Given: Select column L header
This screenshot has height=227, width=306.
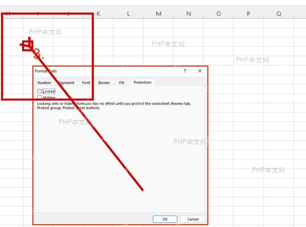Looking at the screenshot, I should pos(129,14).
